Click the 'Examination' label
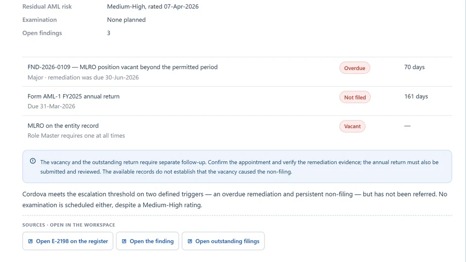Screen dimensions: 466x262 39,19
